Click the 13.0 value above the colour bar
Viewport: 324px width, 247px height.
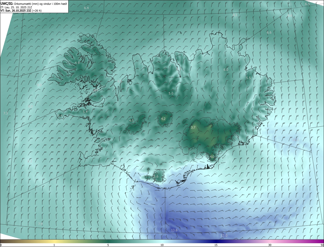pyautogui.click(x=224, y=236)
